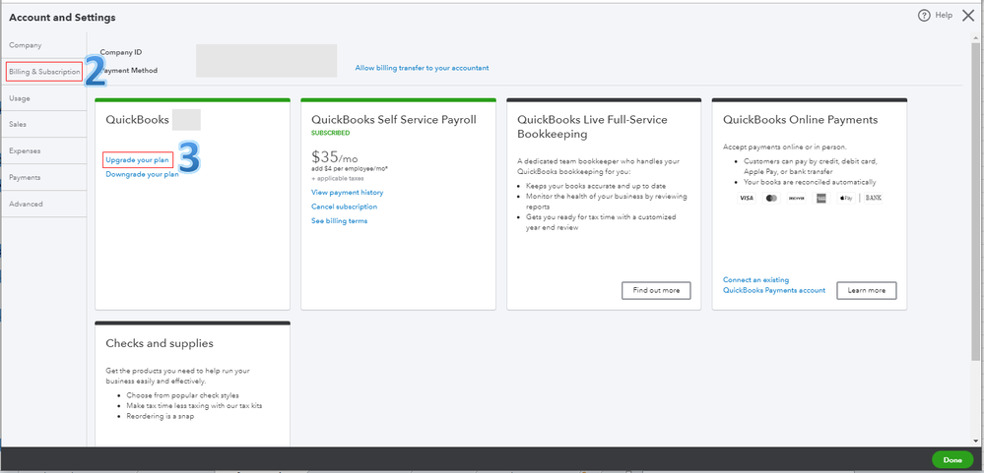Click the Downgrade your plan link
Viewport: 984px width, 473px height.
click(x=142, y=175)
